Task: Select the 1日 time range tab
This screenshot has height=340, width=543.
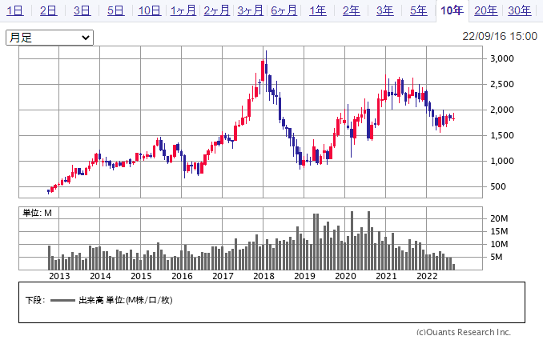Action: click(x=15, y=10)
